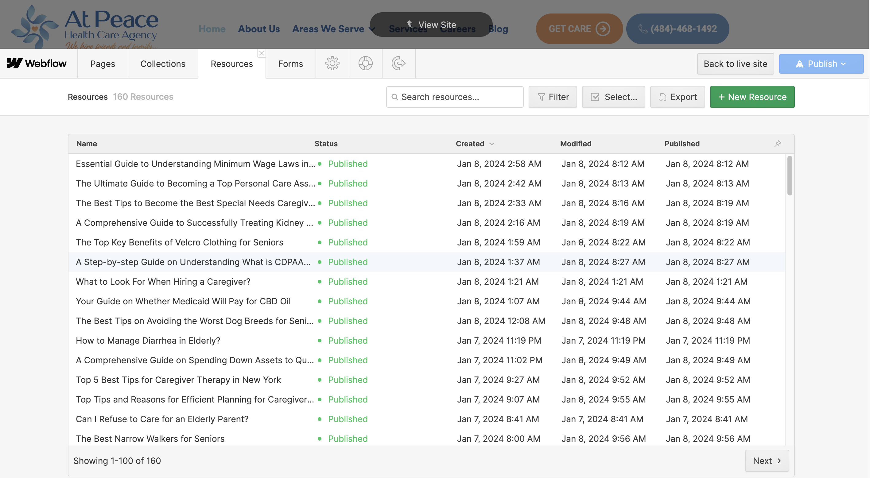
Task: Toggle Created column sort arrow
Action: click(x=492, y=144)
